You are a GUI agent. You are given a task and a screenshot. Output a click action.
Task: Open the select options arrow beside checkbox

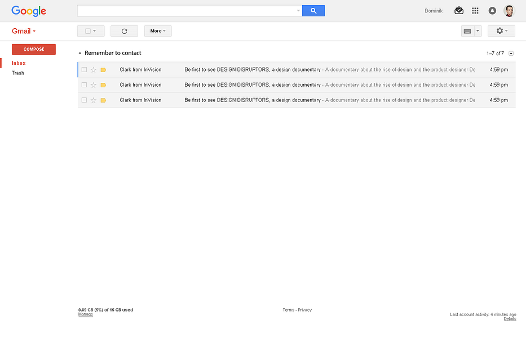(95, 31)
